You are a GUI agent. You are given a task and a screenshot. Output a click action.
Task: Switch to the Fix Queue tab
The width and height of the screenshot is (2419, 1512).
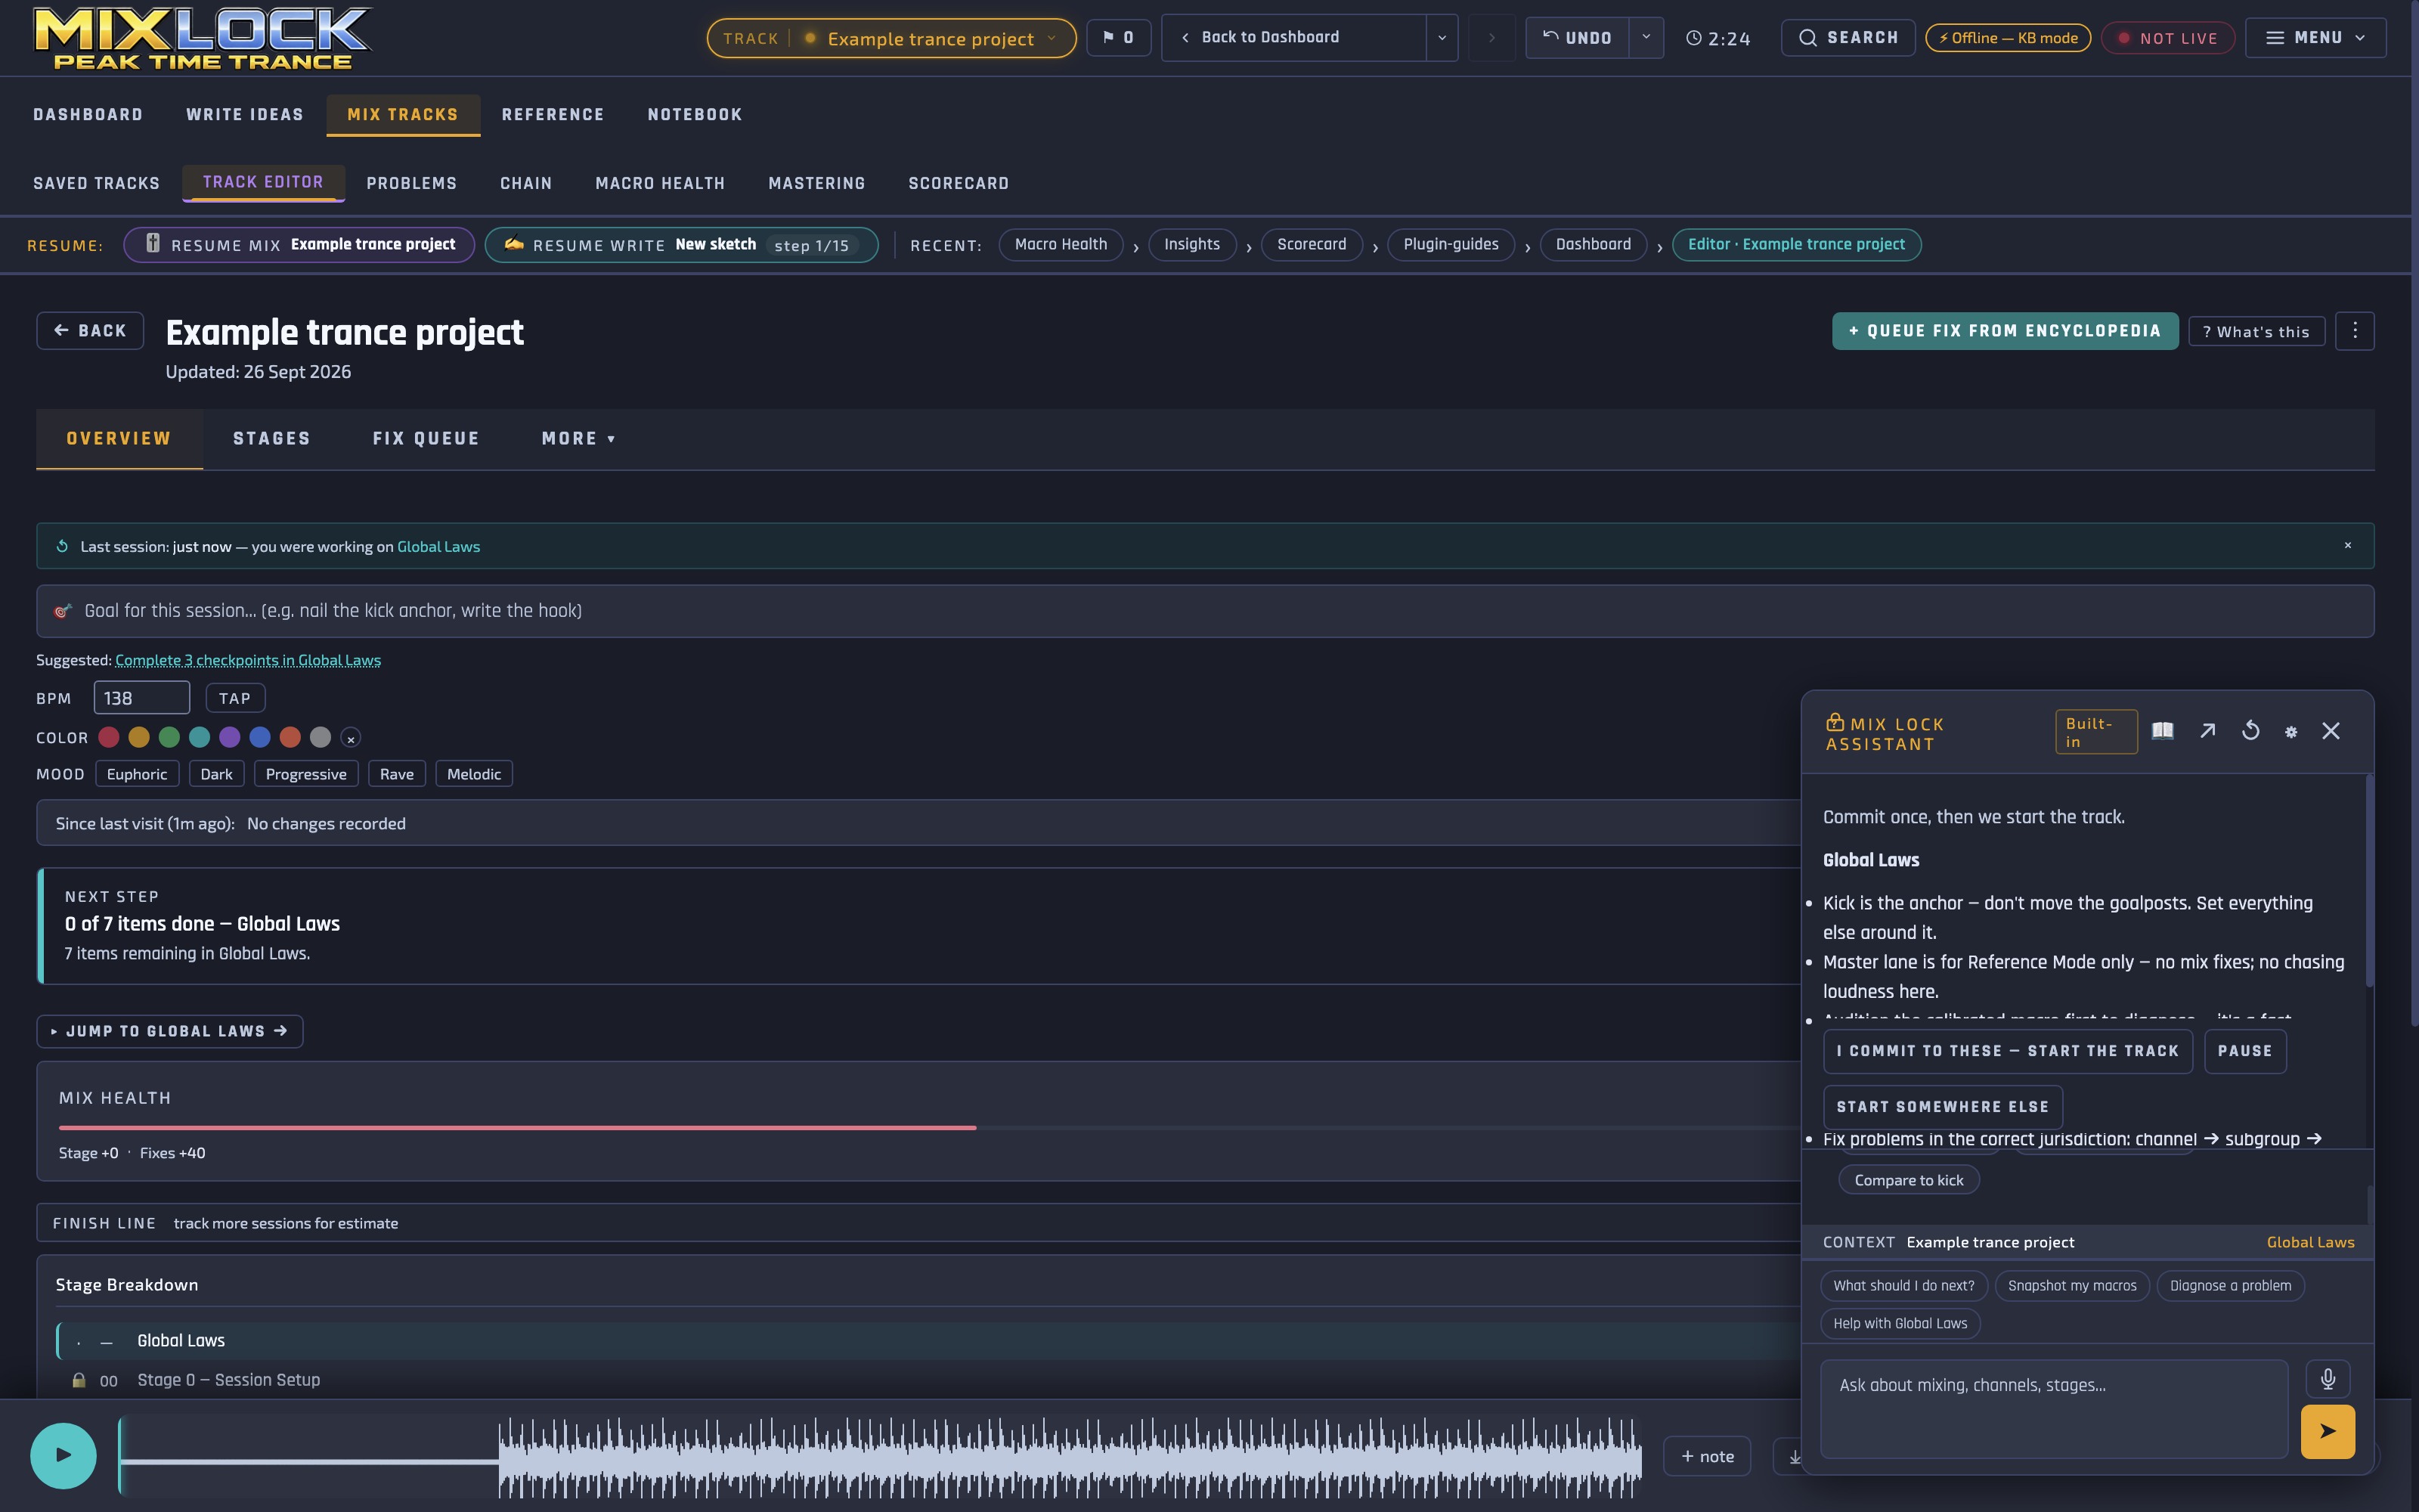pyautogui.click(x=426, y=439)
